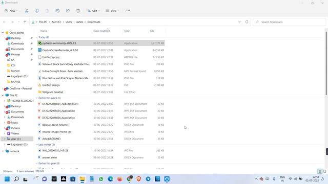Open Music under This PC
This screenshot has height=184, width=328.
point(14,123)
